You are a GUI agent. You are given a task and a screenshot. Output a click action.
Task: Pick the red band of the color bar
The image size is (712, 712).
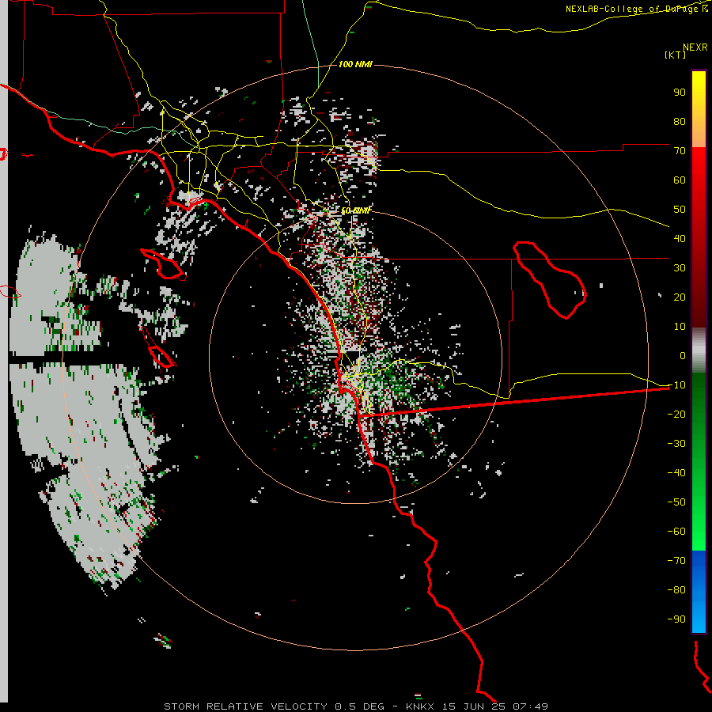[699, 237]
